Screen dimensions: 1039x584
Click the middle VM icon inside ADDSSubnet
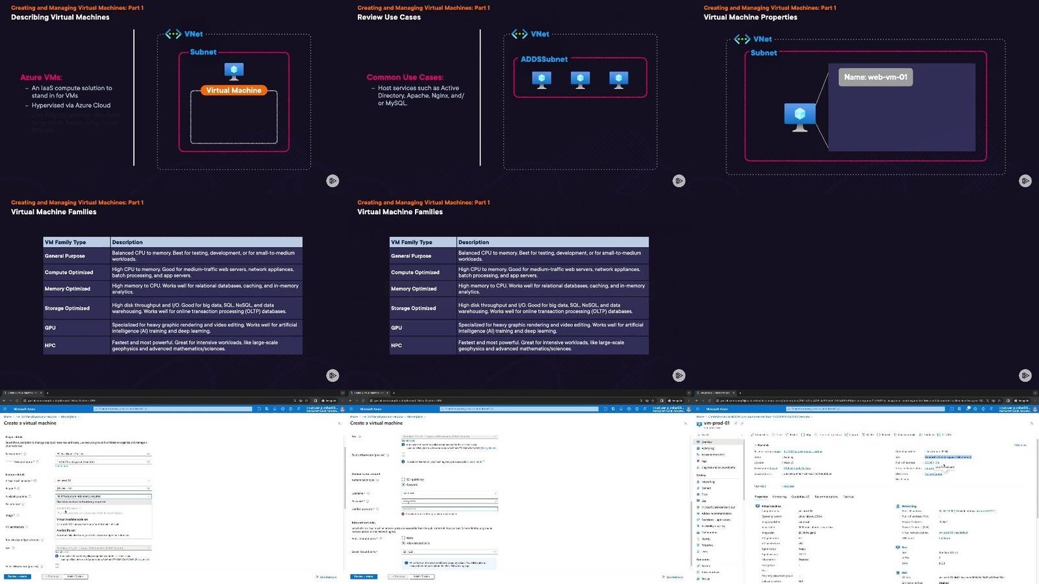580,79
